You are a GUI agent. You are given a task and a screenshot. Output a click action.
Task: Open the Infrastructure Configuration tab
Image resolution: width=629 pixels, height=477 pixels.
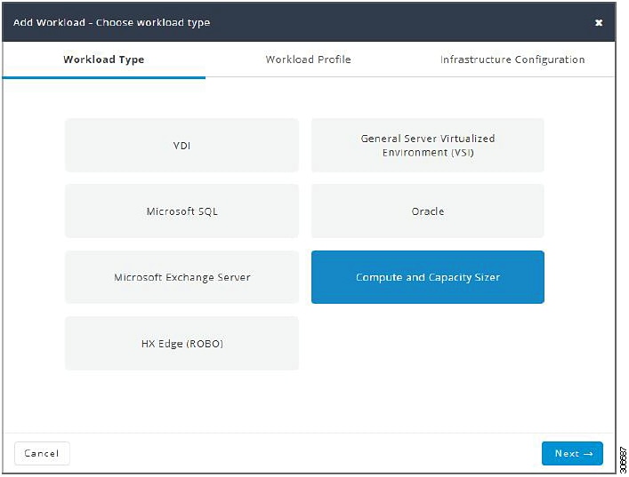[512, 60]
